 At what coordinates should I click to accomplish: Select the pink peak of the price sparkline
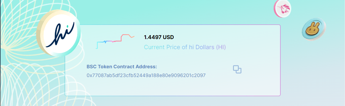point(126,35)
